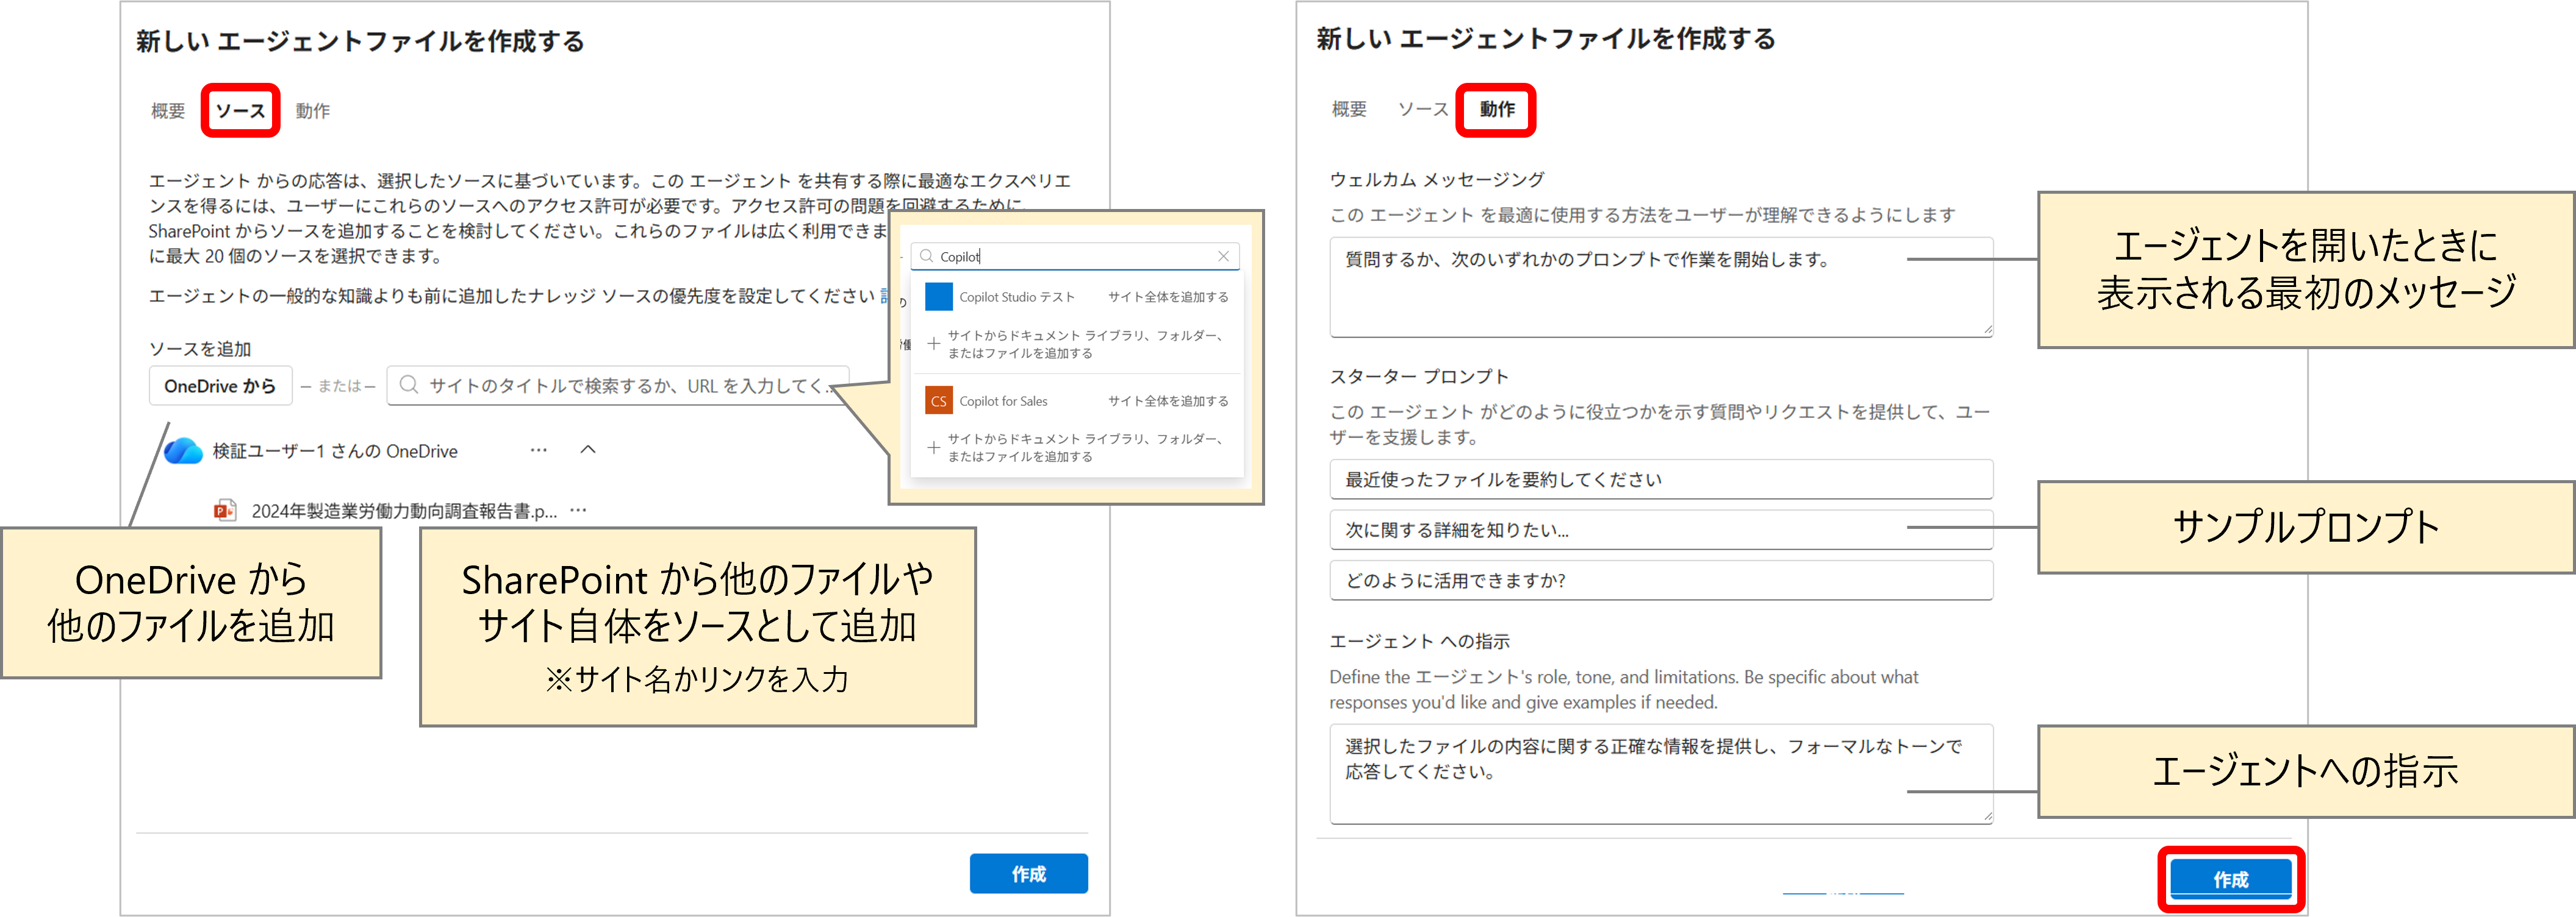Open 動作 tab in right dialog
This screenshot has width=2576, height=917.
1496,110
